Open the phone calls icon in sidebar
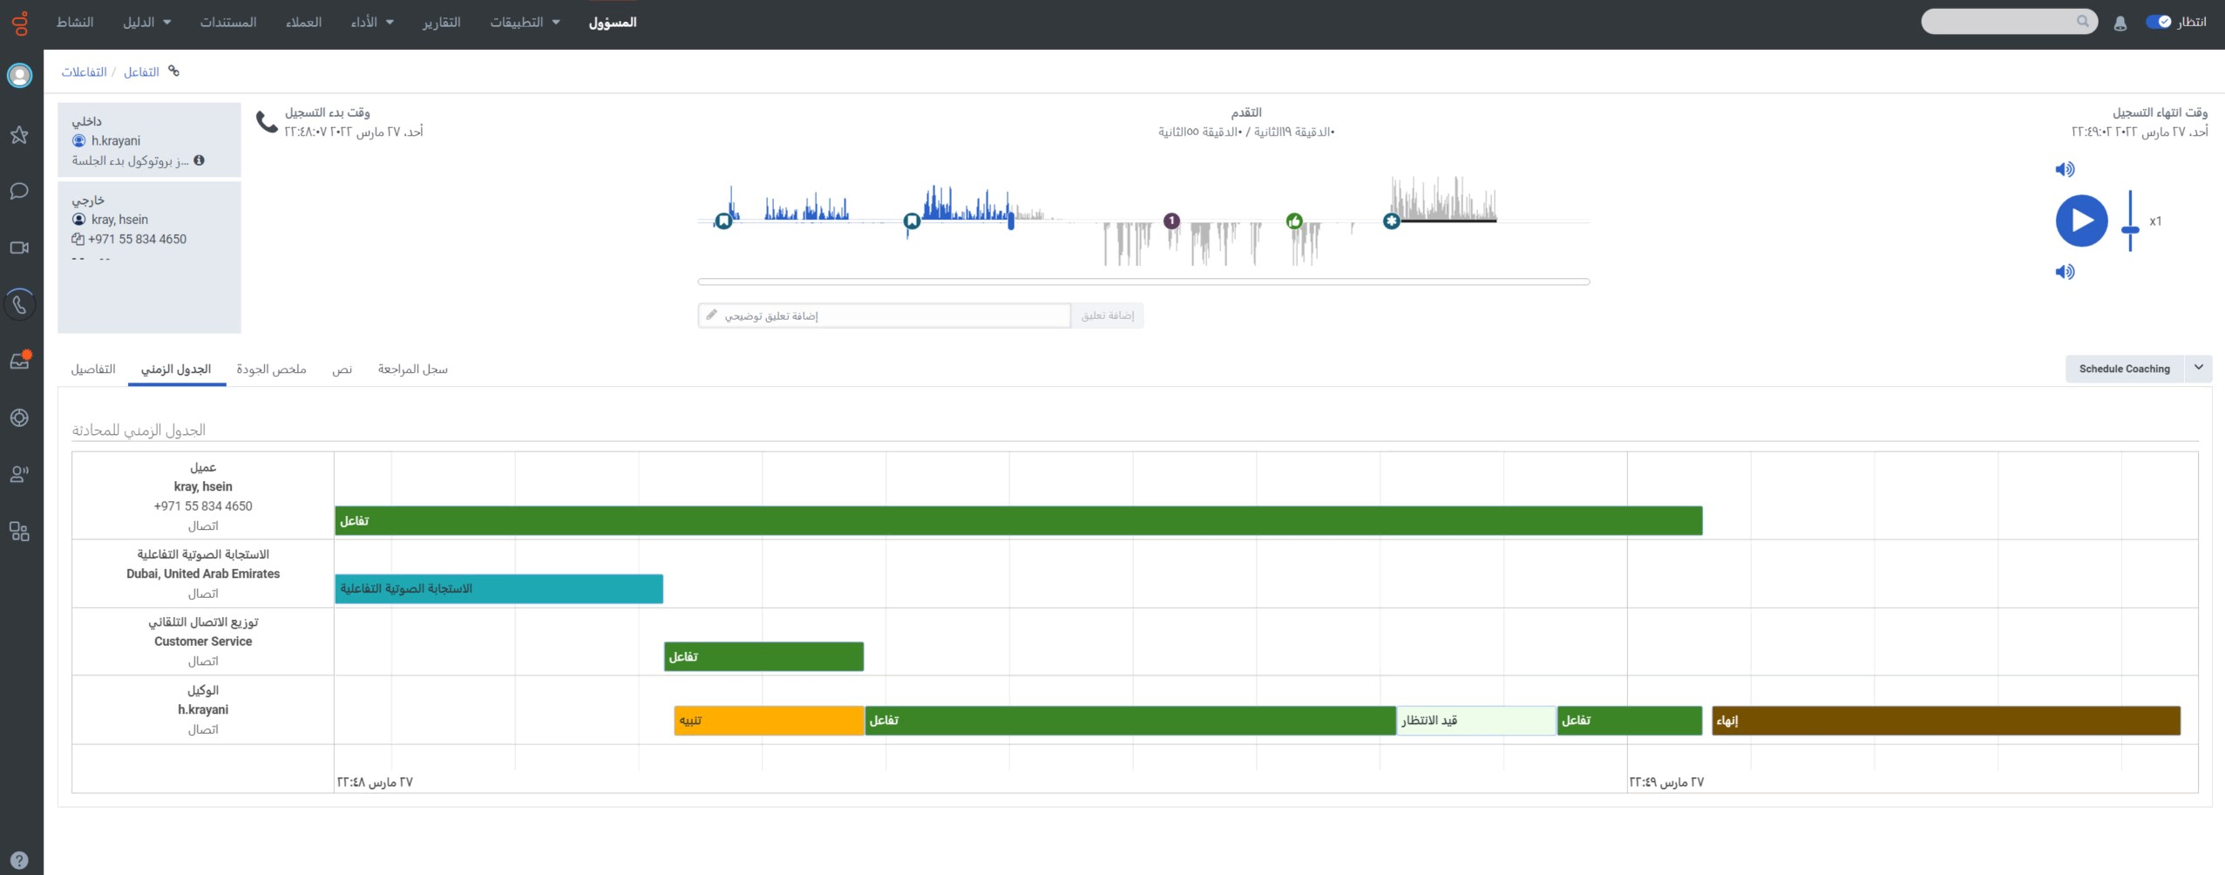This screenshot has width=2225, height=875. pyautogui.click(x=19, y=305)
